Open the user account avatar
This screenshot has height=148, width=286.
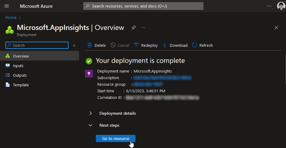pos(281,6)
